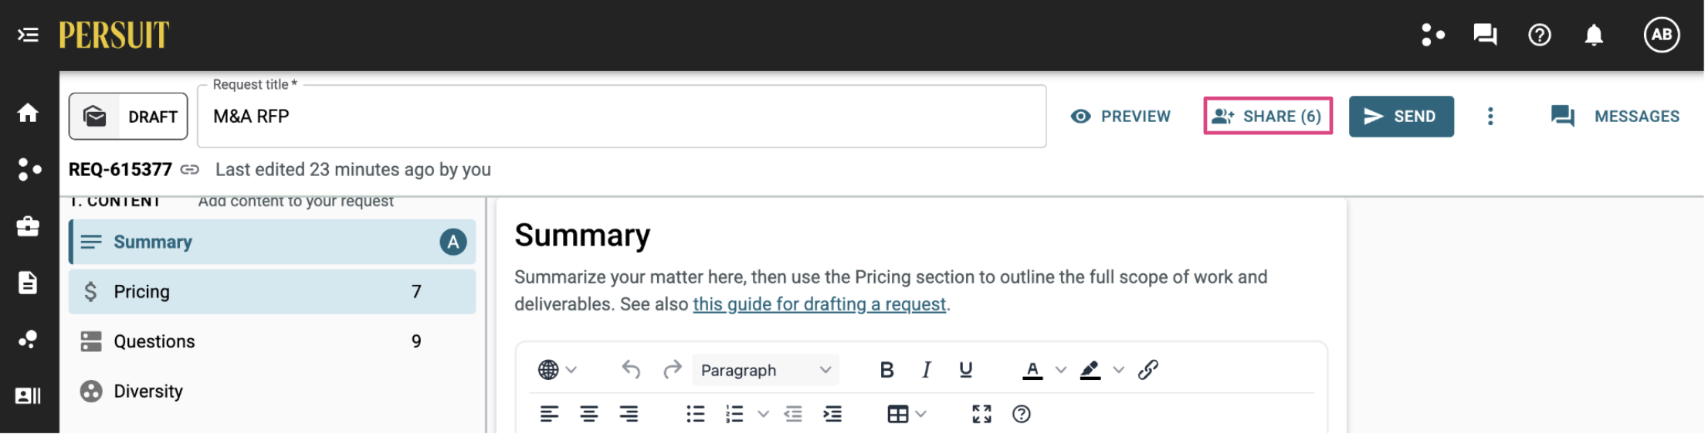Toggle Bold formatting

pos(886,370)
